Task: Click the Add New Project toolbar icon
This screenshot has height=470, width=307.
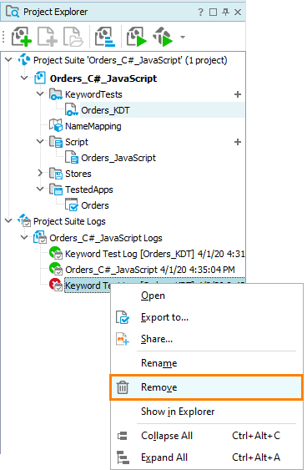Action: click(x=21, y=37)
